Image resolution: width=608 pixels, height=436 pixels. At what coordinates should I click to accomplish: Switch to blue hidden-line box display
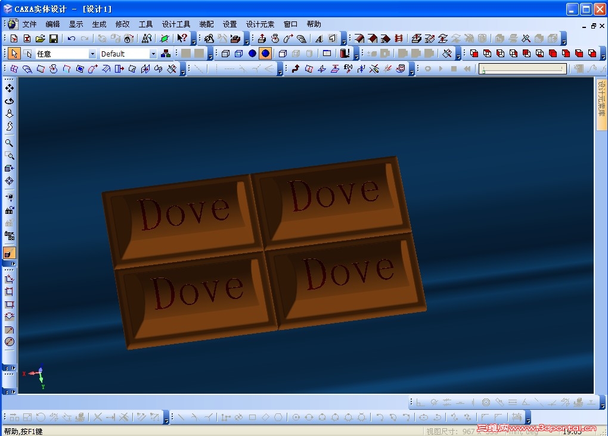pos(239,54)
